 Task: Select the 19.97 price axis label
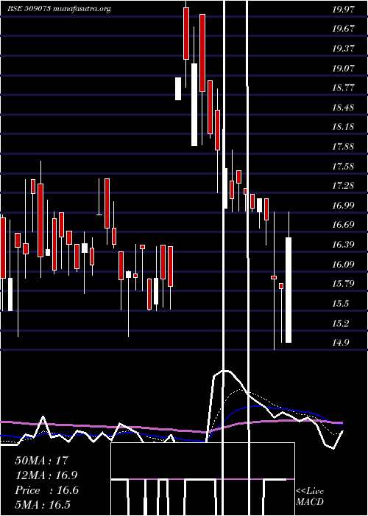tap(343, 9)
